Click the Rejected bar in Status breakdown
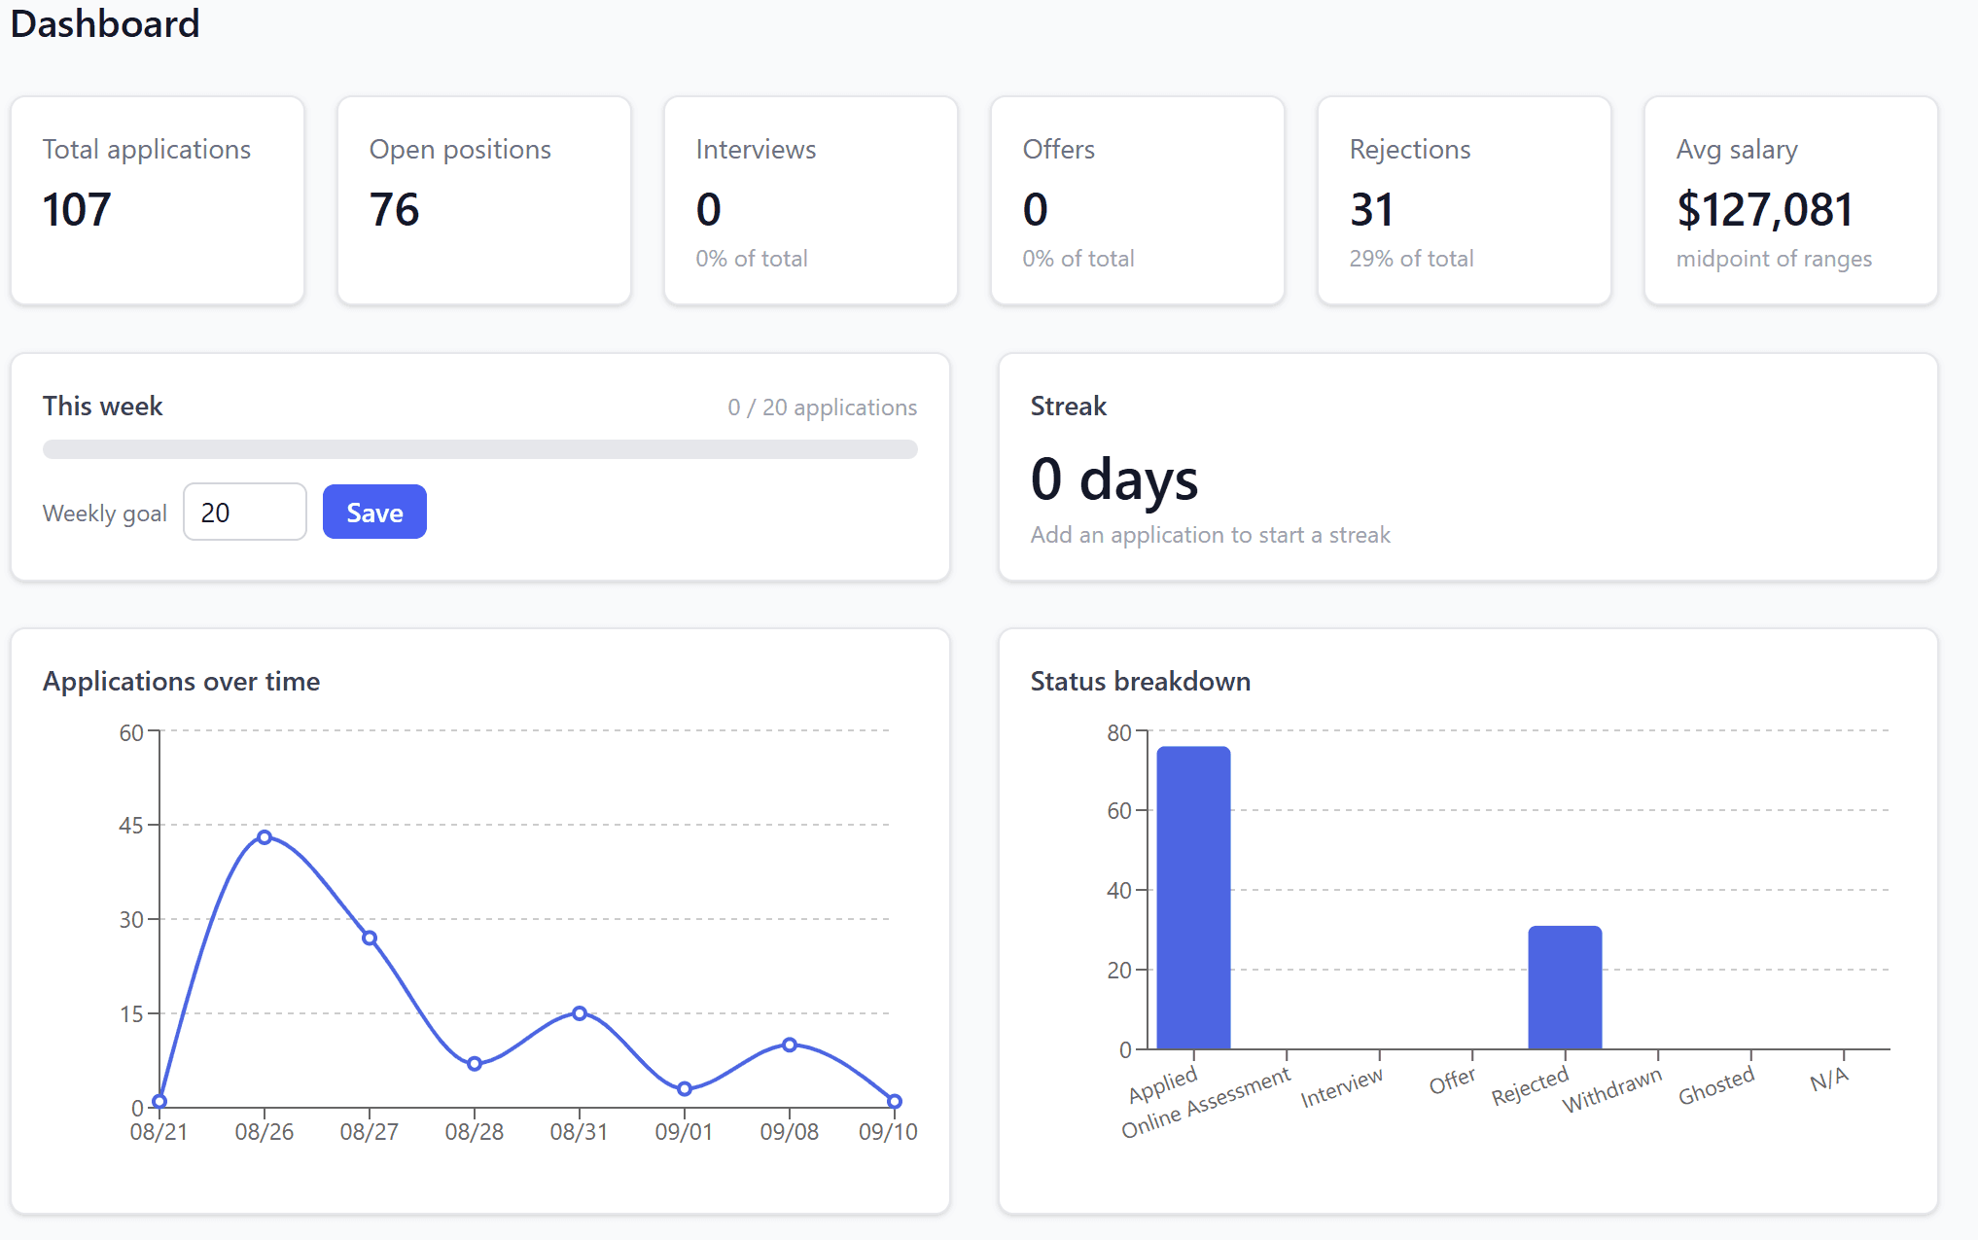 click(1565, 987)
